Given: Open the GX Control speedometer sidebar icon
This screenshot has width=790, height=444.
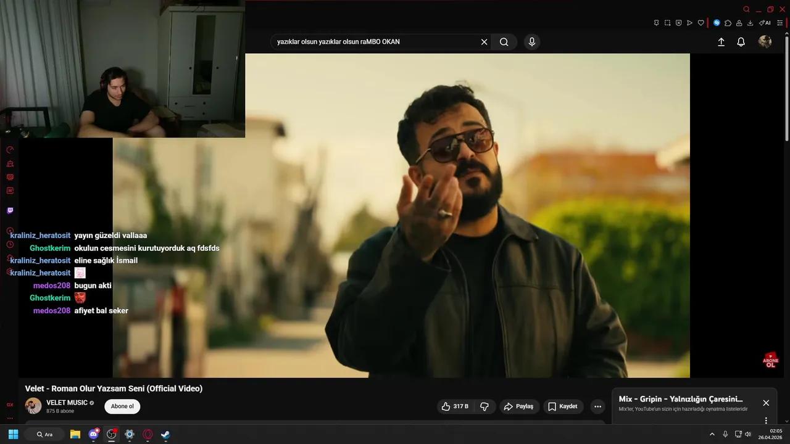Looking at the screenshot, I should point(10,150).
